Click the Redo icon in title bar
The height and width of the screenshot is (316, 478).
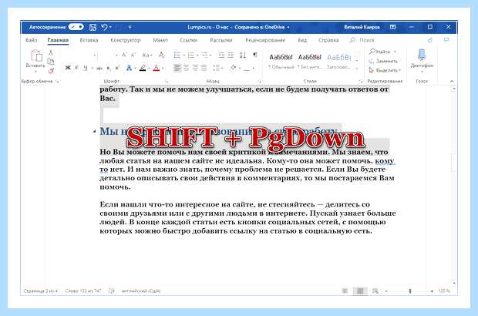(118, 28)
